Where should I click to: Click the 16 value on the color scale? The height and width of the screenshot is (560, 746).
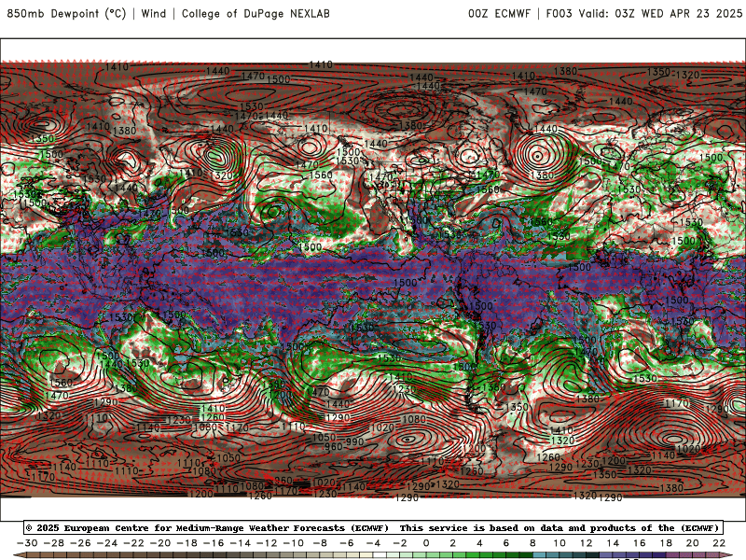[x=640, y=543]
